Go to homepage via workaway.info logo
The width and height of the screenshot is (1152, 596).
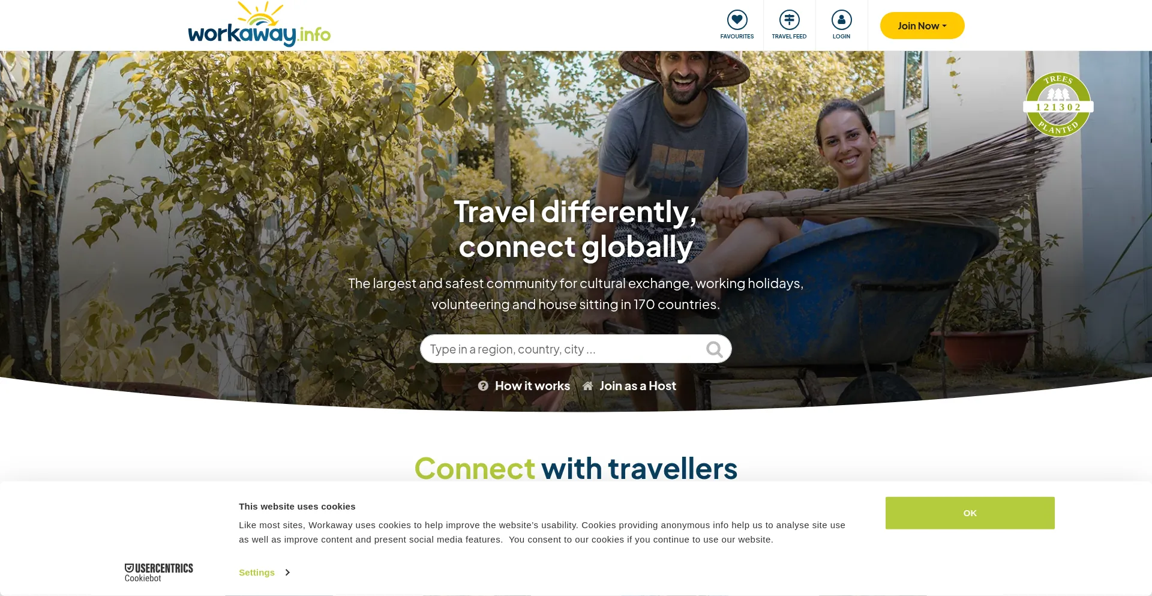pyautogui.click(x=259, y=25)
